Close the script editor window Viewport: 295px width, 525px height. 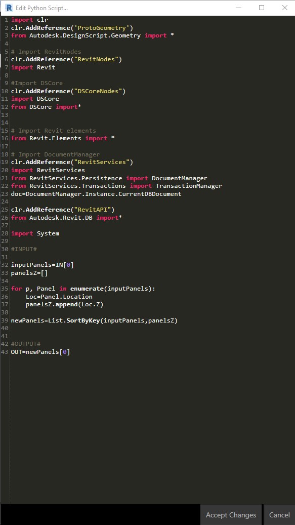tap(285, 8)
